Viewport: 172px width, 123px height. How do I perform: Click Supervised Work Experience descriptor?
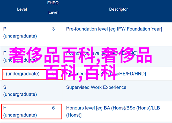(96, 87)
